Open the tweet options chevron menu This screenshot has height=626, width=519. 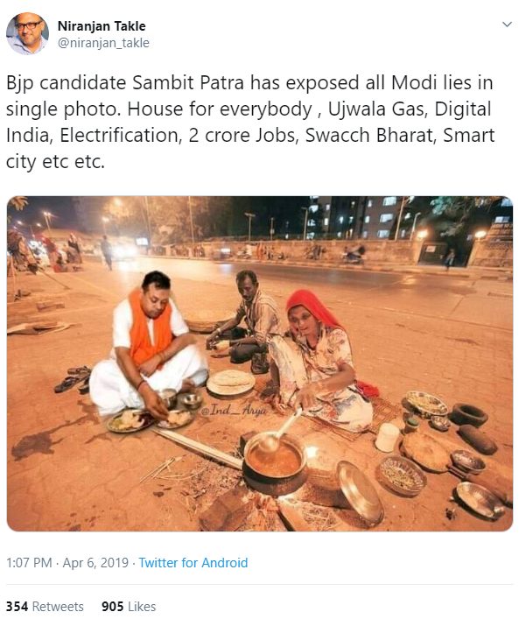[x=507, y=25]
